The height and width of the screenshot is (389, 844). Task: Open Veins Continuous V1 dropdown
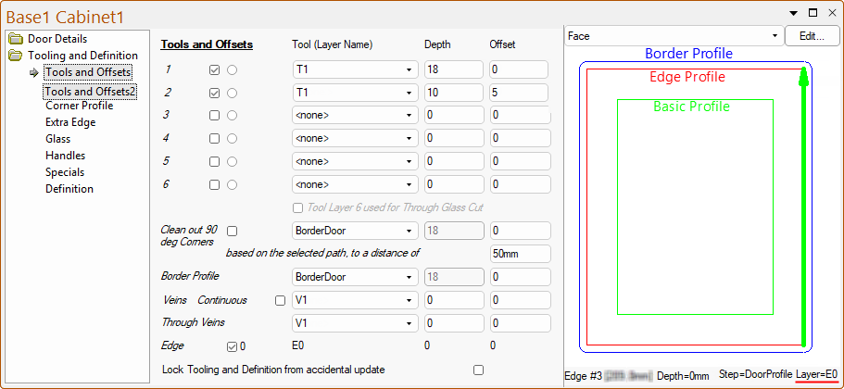pos(355,300)
